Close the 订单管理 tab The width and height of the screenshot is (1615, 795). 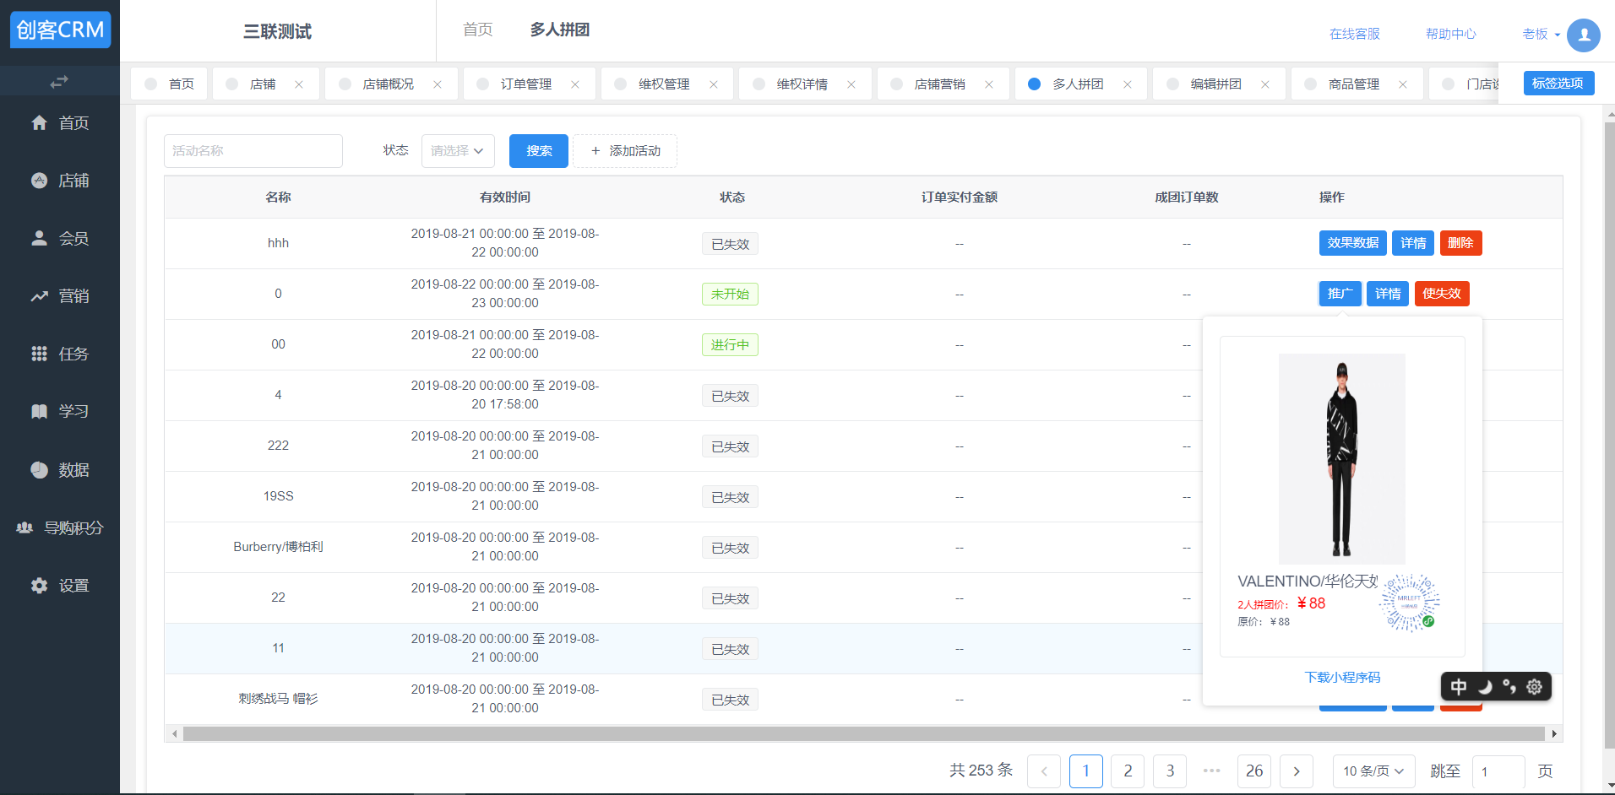(x=575, y=84)
